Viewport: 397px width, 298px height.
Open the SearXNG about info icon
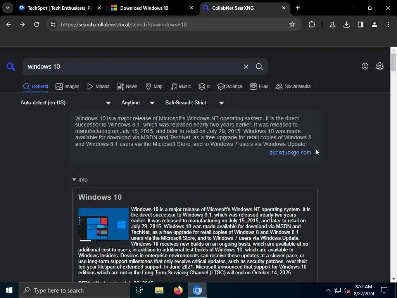(365, 66)
